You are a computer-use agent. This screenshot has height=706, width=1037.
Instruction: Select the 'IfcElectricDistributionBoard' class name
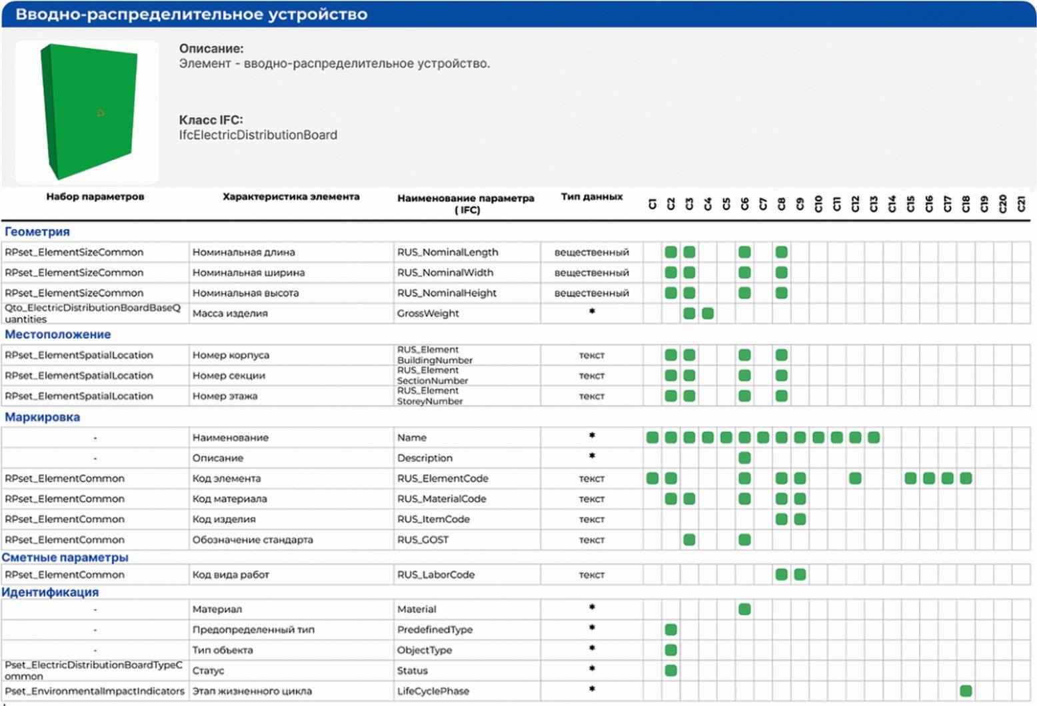(258, 135)
